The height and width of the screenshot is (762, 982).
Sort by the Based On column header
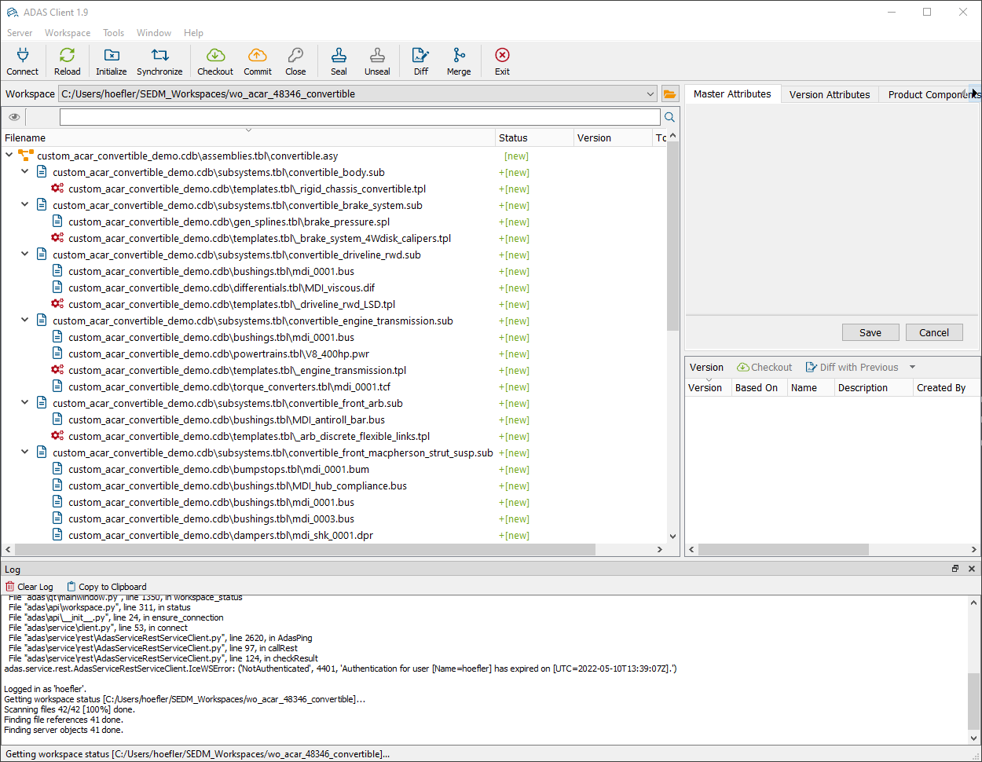tap(759, 387)
